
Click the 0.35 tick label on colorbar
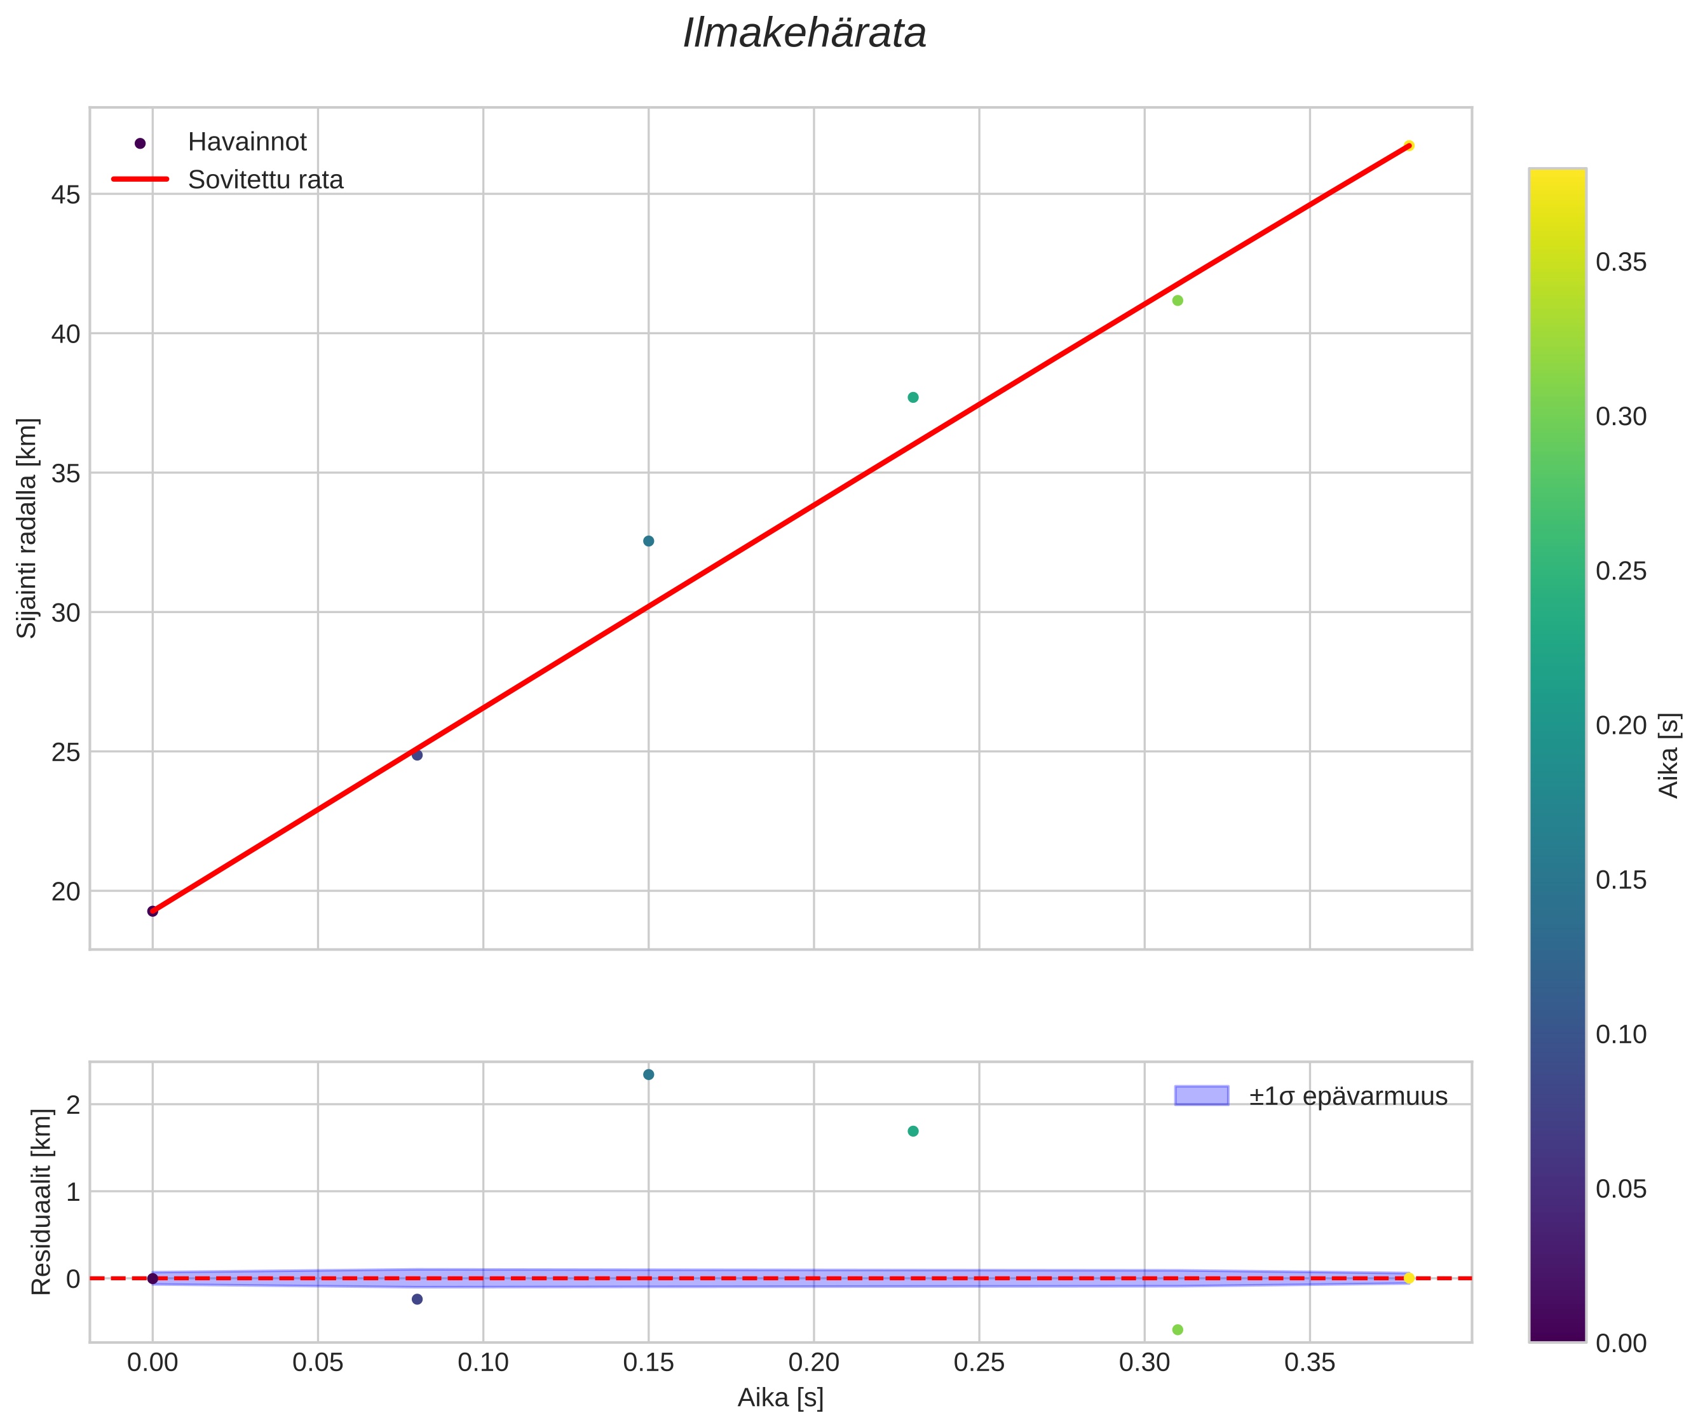[1620, 262]
